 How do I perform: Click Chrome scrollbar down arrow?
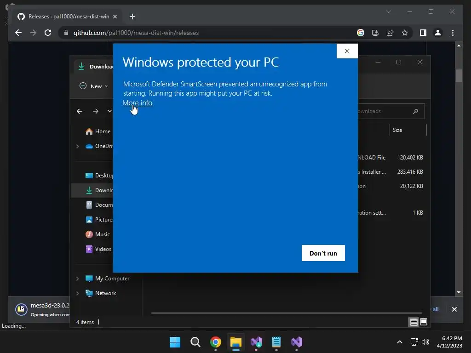pyautogui.click(x=459, y=292)
